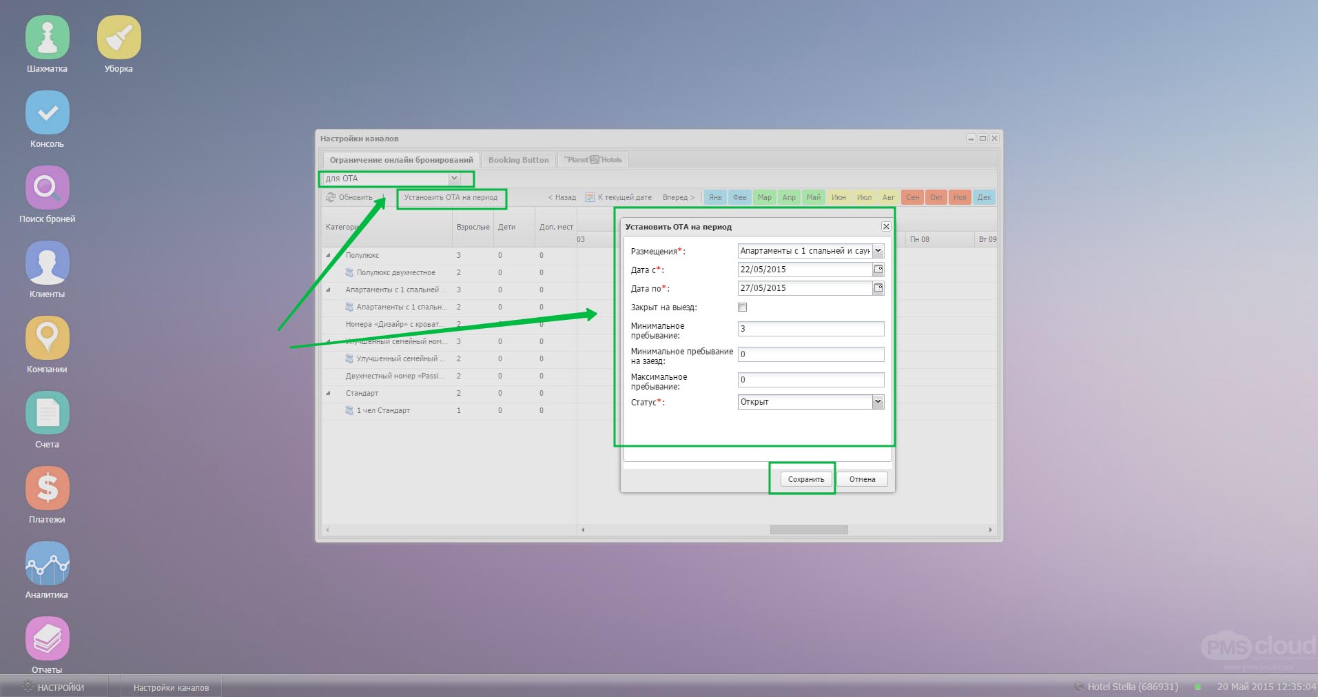Screen dimensions: 1318x697
Task: Open the Компании map-pin icon
Action: click(x=47, y=338)
